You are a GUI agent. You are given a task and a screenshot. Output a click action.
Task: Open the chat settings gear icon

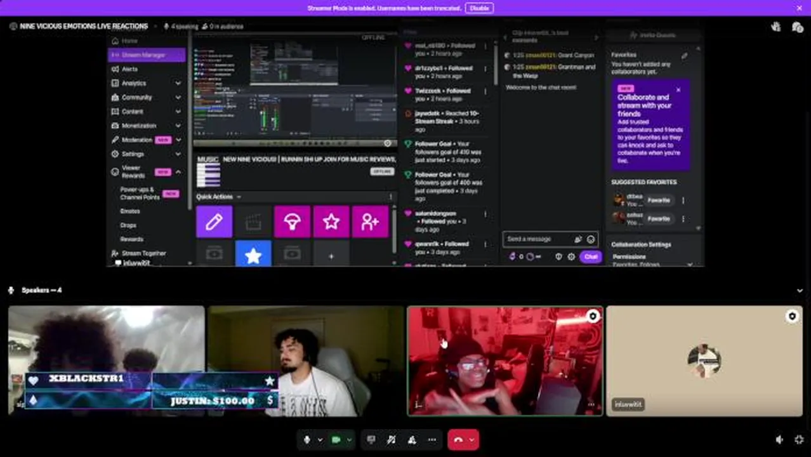tap(571, 257)
